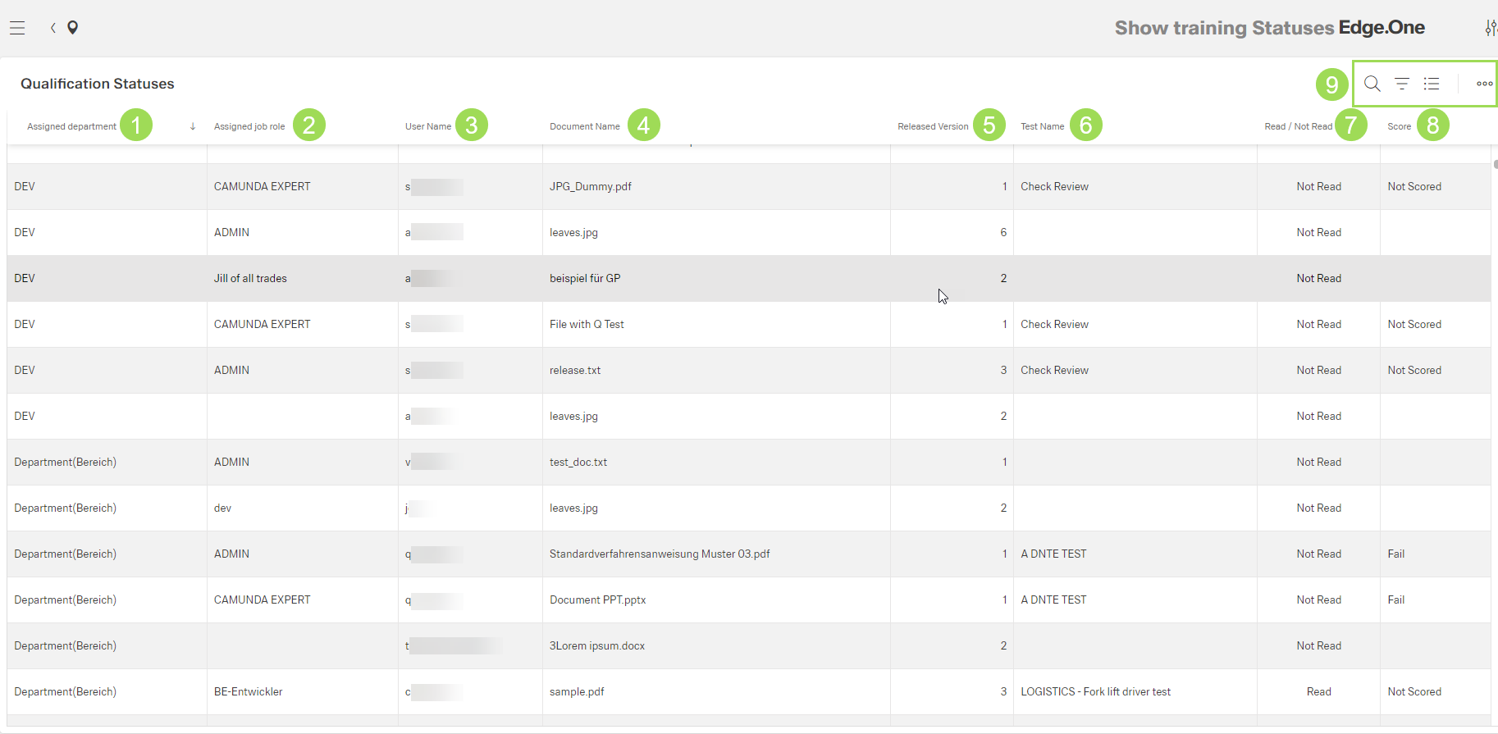The image size is (1498, 734).
Task: Open the filter funnel icon
Action: pos(1402,84)
